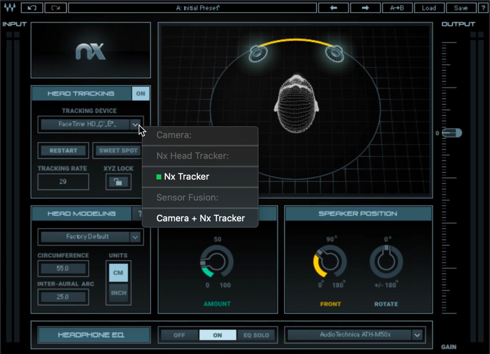Open the Factory Default dropdown arrow

[x=135, y=237]
